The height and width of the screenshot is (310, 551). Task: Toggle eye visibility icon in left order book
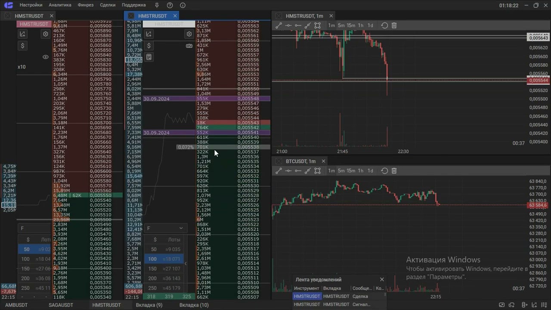pyautogui.click(x=46, y=57)
